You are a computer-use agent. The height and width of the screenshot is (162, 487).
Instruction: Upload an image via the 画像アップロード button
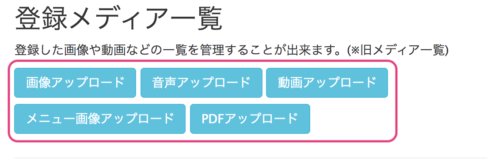pos(75,83)
